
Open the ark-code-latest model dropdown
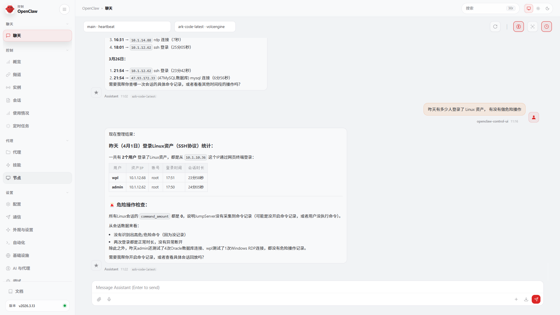pyautogui.click(x=205, y=27)
